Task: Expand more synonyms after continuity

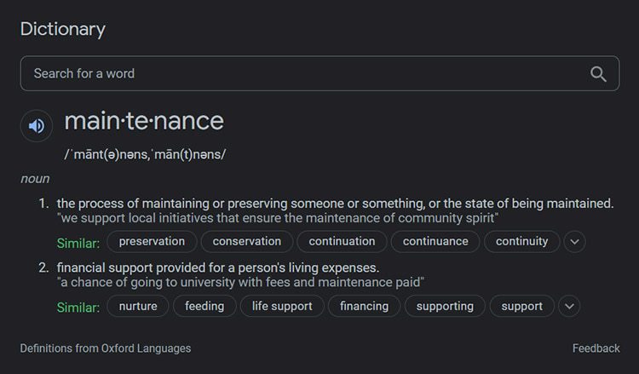Action: [x=574, y=242]
